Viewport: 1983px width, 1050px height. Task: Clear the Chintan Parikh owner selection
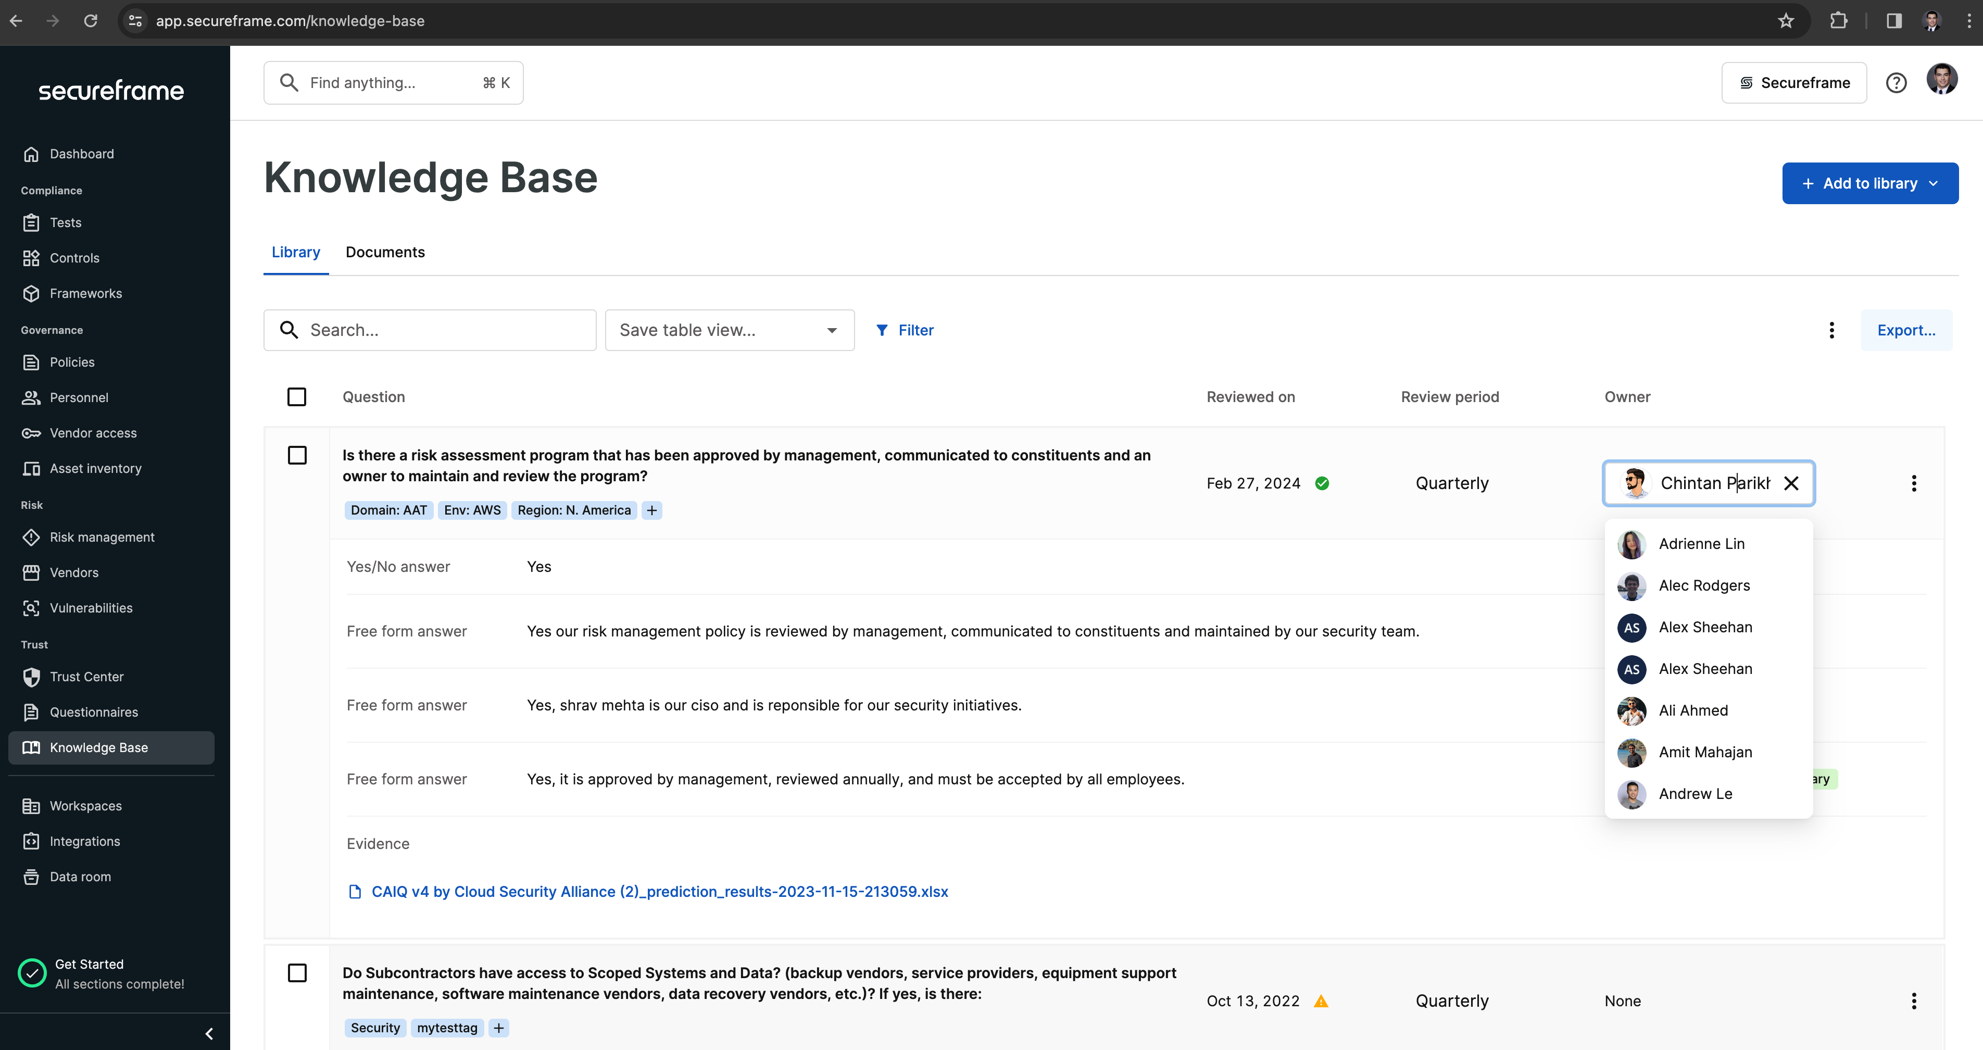pyautogui.click(x=1791, y=483)
